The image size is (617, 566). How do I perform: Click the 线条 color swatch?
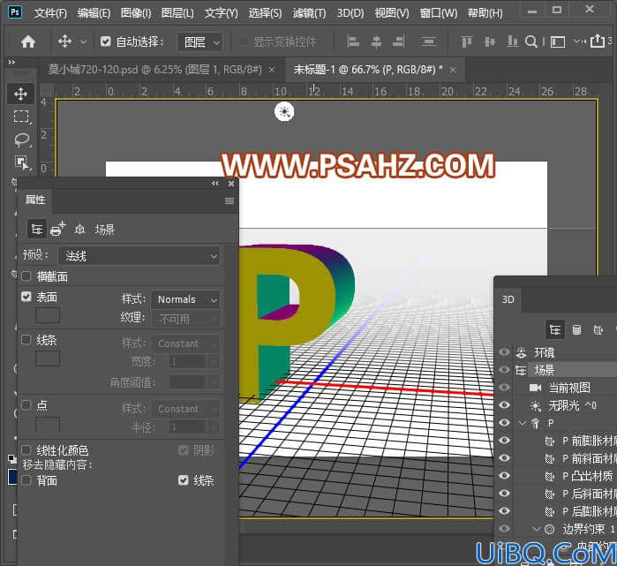pyautogui.click(x=48, y=358)
